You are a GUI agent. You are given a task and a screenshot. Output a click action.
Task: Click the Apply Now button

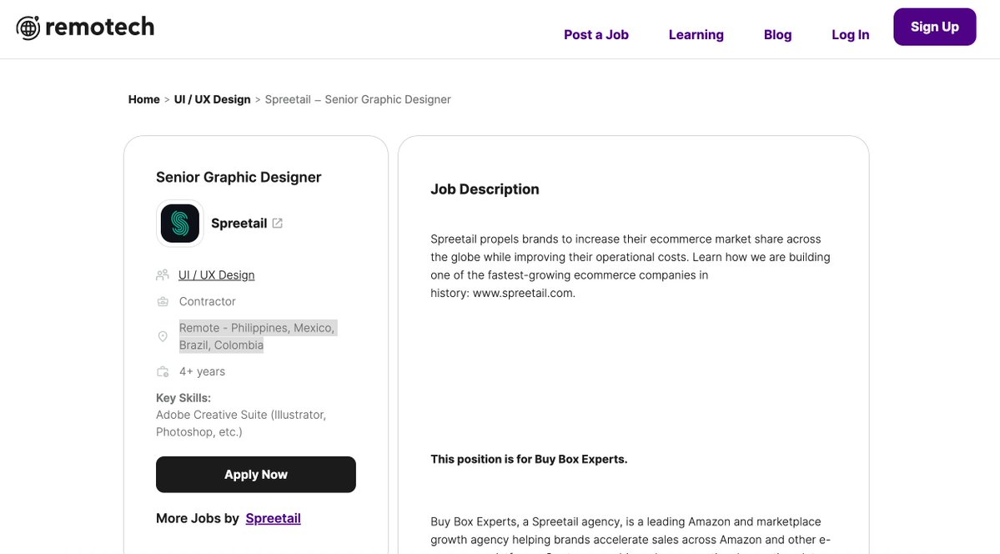(256, 474)
